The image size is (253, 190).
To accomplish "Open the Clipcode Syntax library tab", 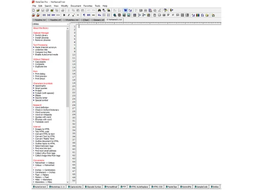I will (x=93, y=187).
